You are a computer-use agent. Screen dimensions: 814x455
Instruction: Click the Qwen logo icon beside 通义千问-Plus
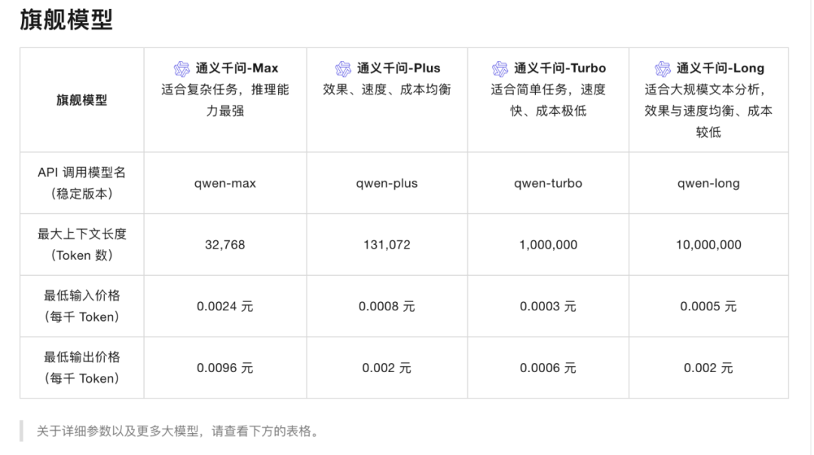pyautogui.click(x=343, y=69)
